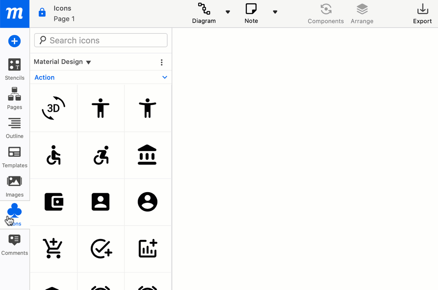This screenshot has height=290, width=438.
Task: Open the Diagram dropdown arrow
Action: [227, 12]
